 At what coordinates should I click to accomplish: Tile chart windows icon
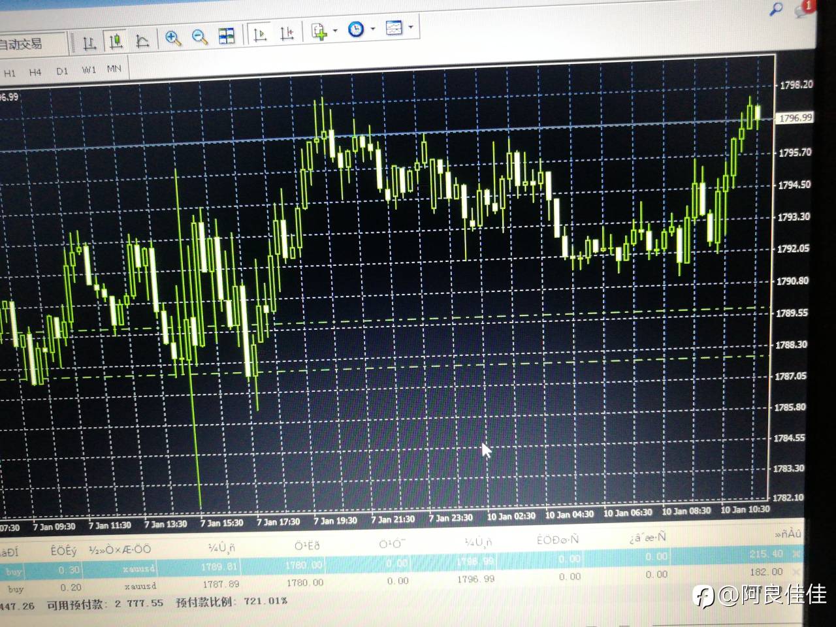click(227, 36)
